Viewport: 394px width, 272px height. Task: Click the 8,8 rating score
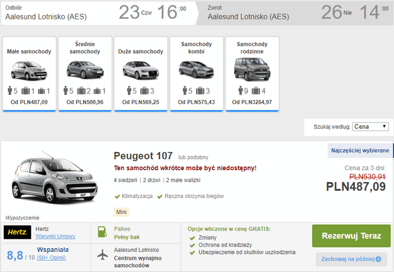15,256
